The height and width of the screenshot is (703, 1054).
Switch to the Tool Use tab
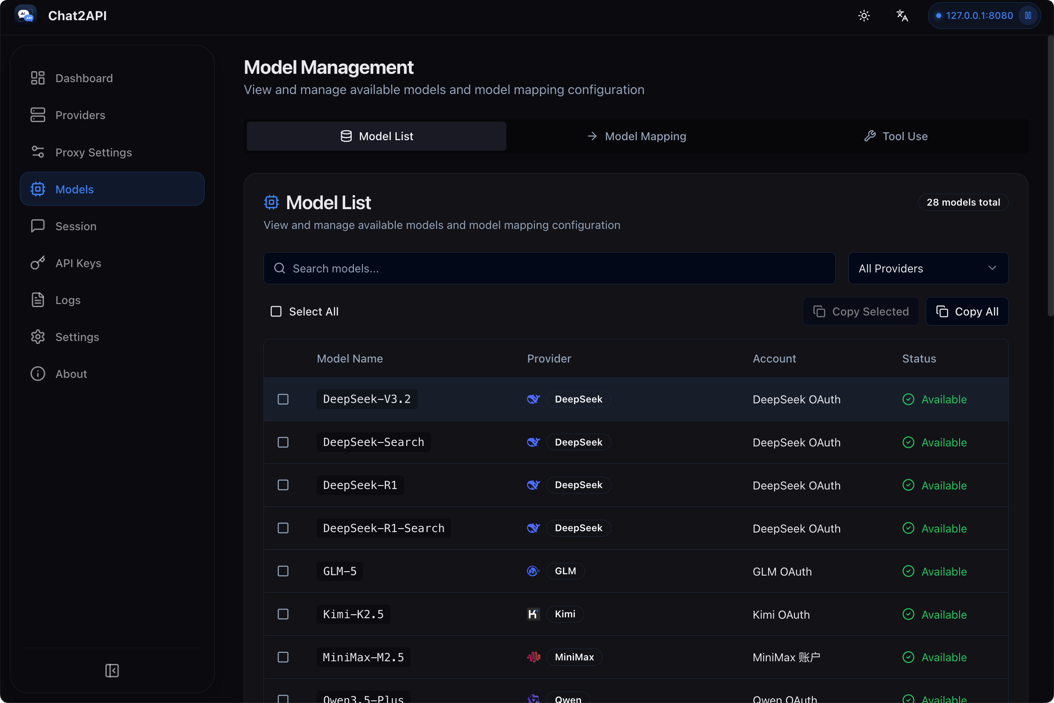pos(896,136)
